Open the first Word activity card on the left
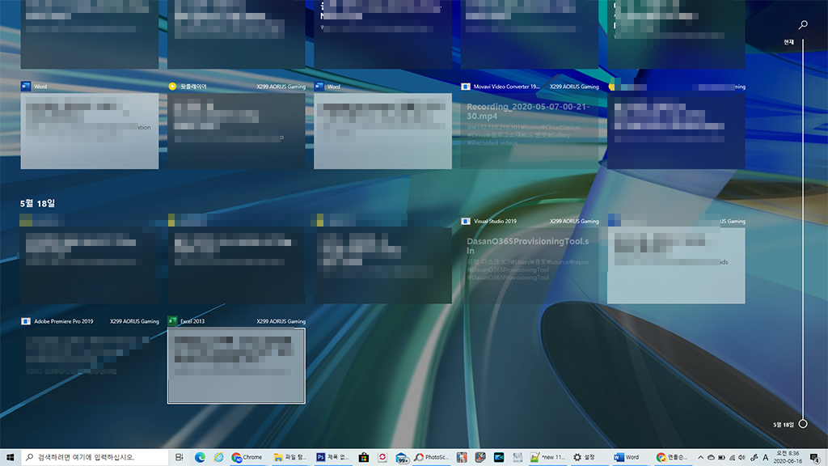828x466 pixels. (x=89, y=131)
